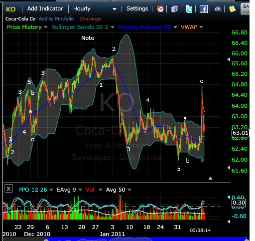Click PPO scale upper arrow near 0.60

[x=229, y=197]
